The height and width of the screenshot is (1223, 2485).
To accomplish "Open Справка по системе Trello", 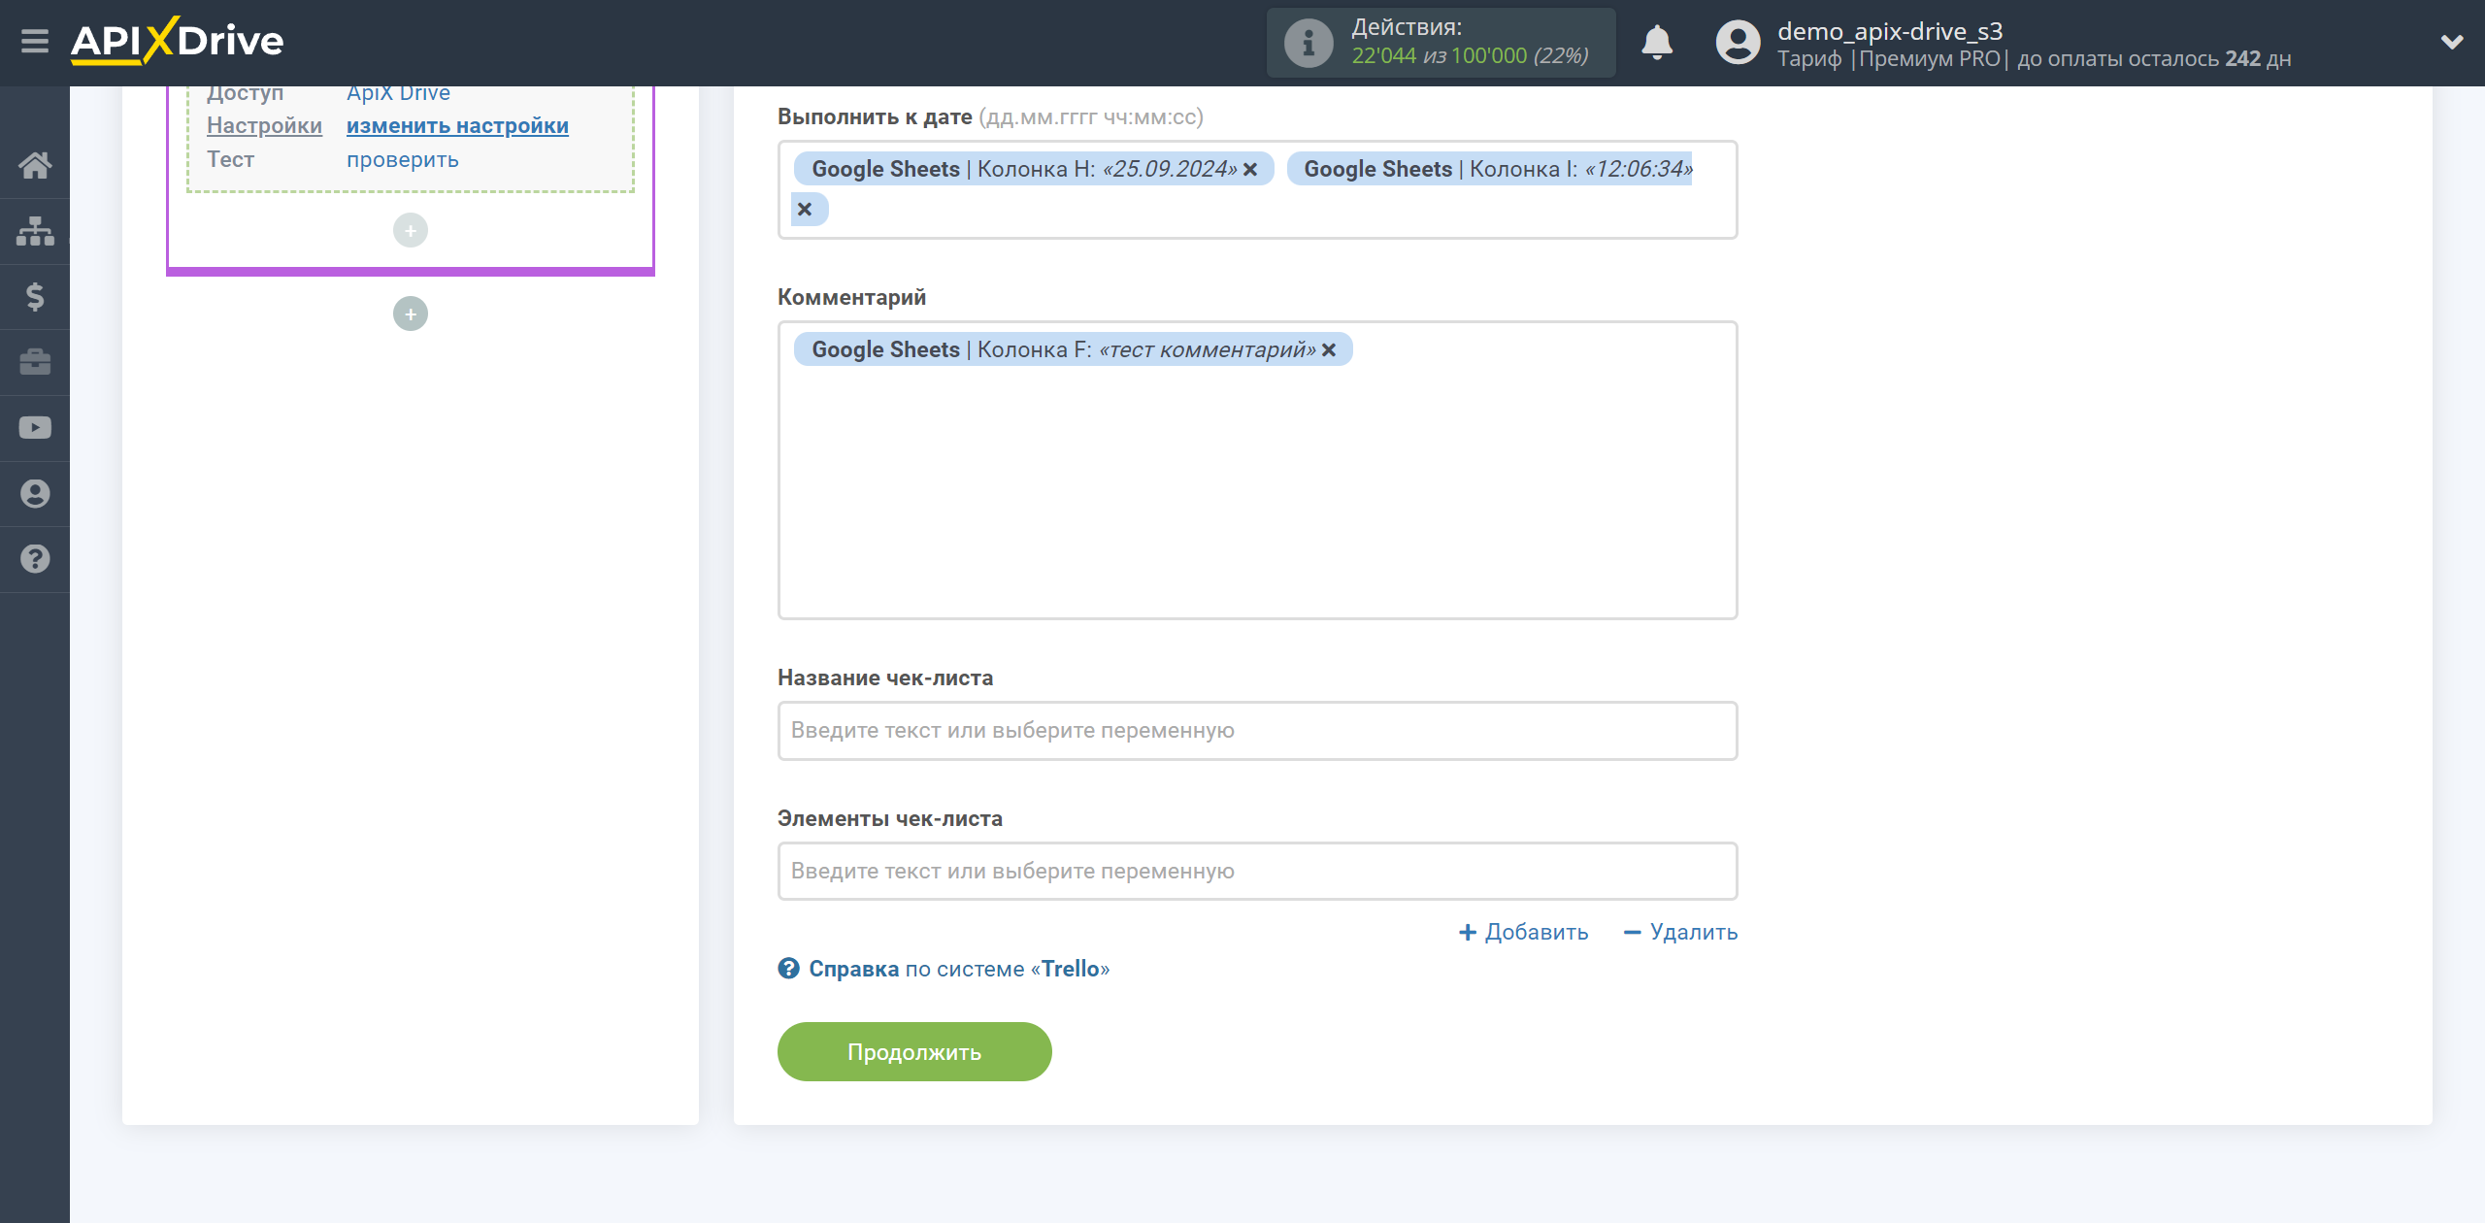I will tap(959, 969).
